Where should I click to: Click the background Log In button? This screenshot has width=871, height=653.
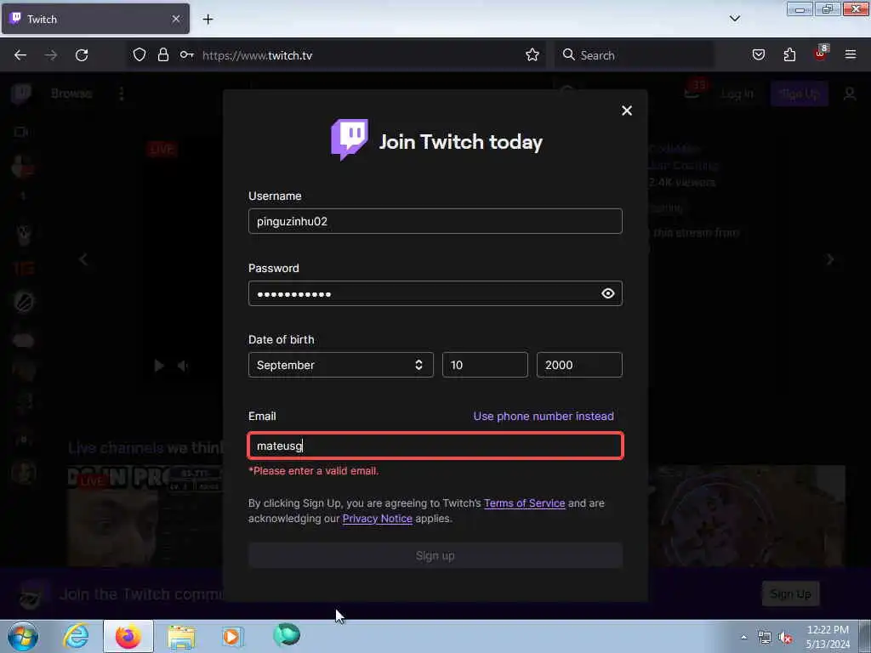pyautogui.click(x=737, y=94)
